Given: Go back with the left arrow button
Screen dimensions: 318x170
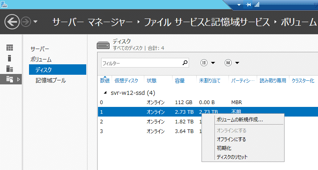Looking at the screenshot, I should 12,22.
